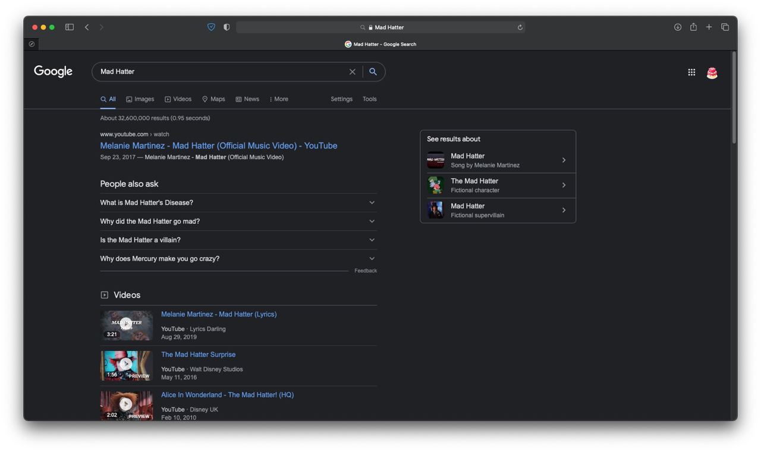The width and height of the screenshot is (761, 452).
Task: Open the privacy report half-shield icon
Action: (x=227, y=27)
